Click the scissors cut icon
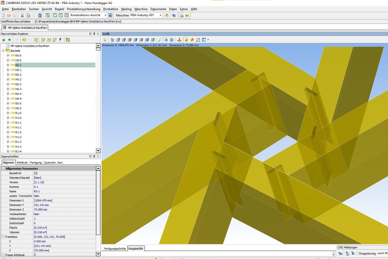388x259 pixels. (x=22, y=15)
